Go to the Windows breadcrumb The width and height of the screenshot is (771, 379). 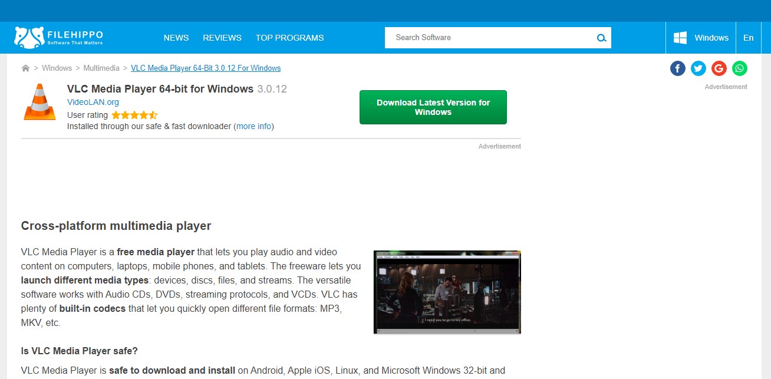[x=57, y=68]
